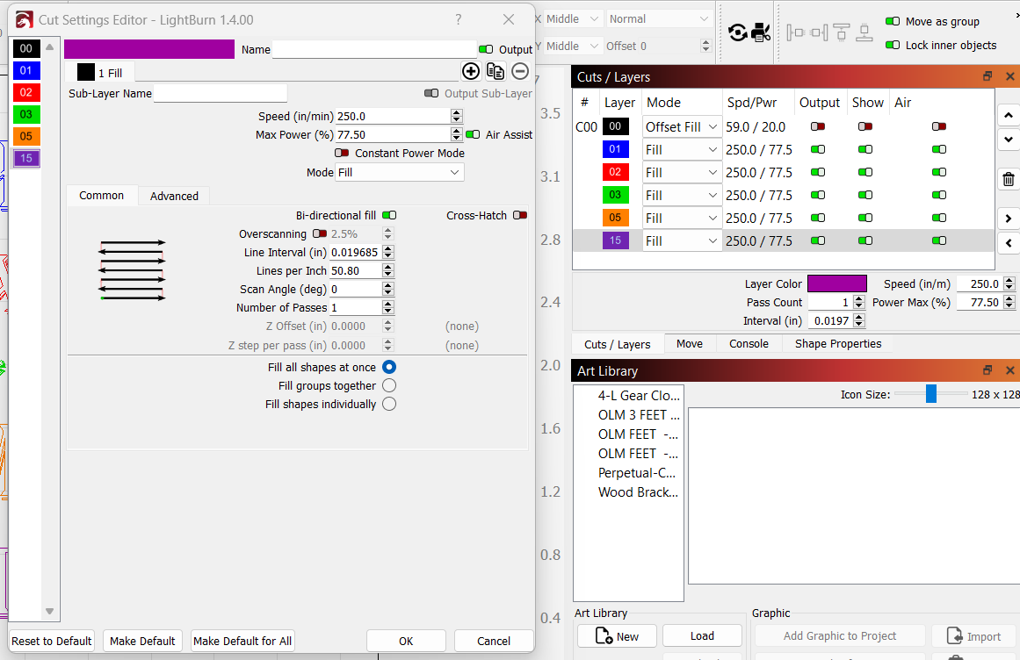Select layer 00 in editor layer list
1020x660 pixels.
tap(26, 48)
